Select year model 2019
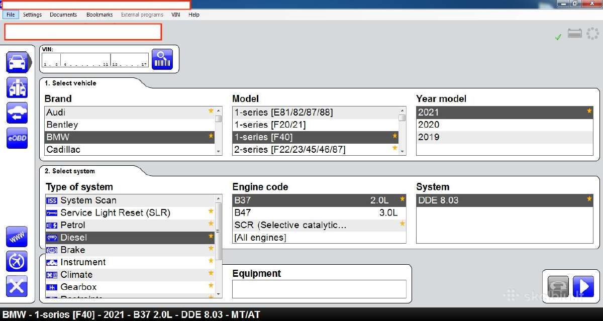The height and width of the screenshot is (321, 603). 505,137
